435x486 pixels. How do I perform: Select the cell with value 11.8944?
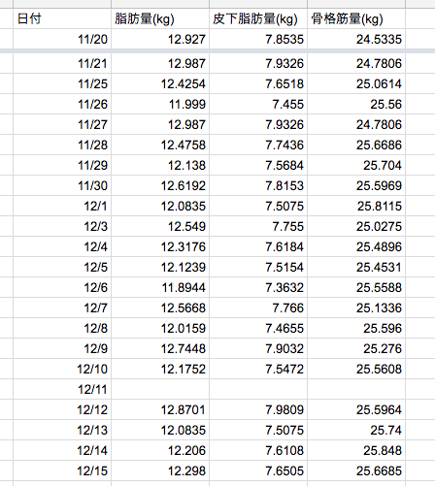click(x=160, y=287)
